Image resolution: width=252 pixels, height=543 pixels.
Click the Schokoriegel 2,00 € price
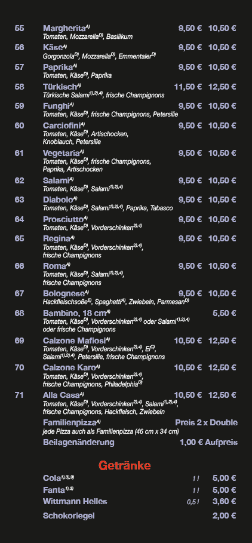tap(225, 516)
